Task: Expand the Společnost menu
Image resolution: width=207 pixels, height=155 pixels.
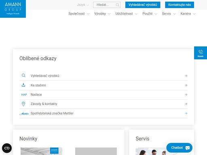Action: point(79,14)
